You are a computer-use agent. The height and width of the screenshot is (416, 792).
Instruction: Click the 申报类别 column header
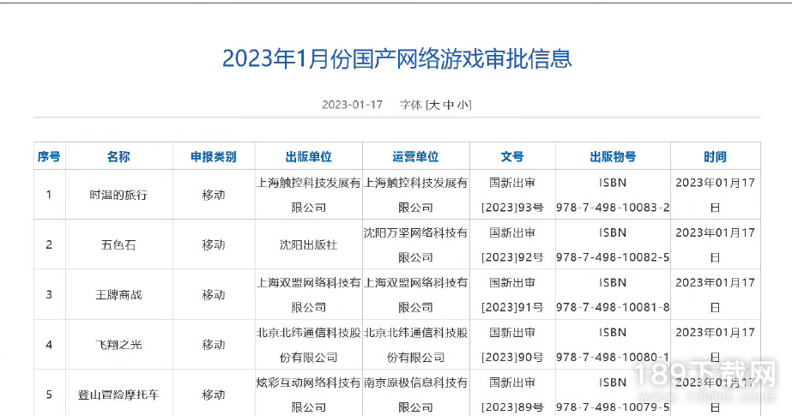tap(214, 156)
